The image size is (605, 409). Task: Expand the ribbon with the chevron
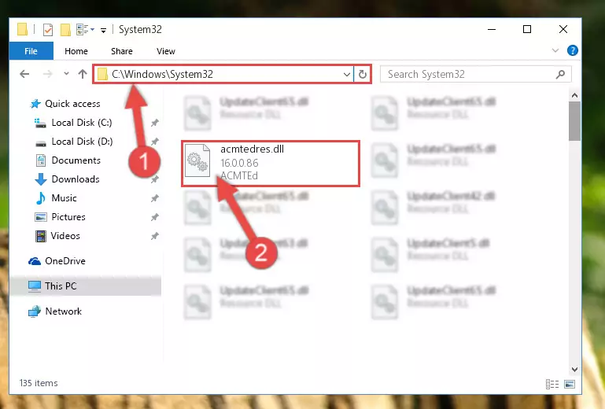555,50
